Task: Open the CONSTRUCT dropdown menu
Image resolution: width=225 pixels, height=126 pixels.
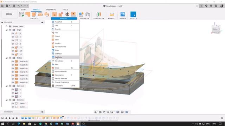Action: (x=99, y=19)
